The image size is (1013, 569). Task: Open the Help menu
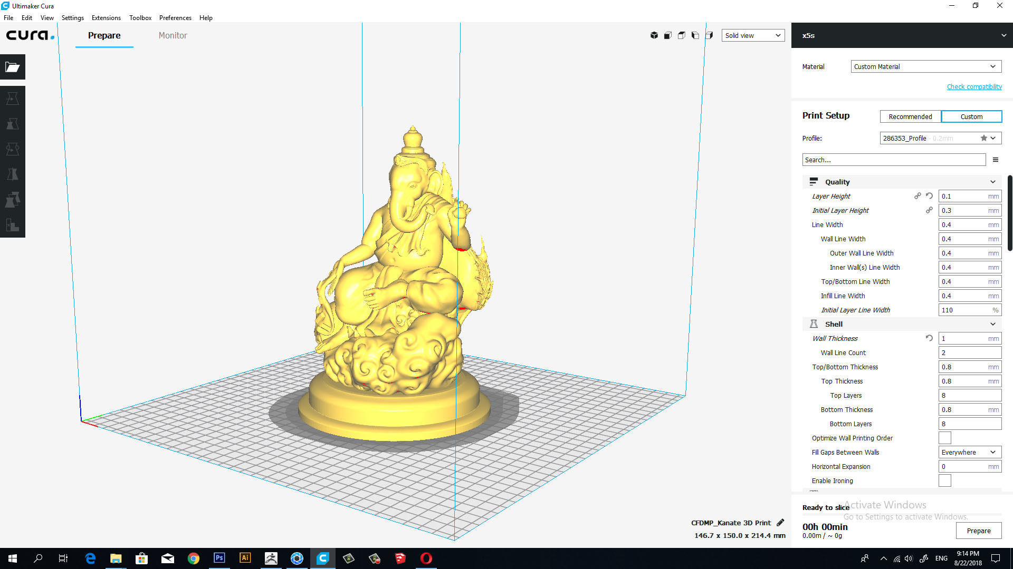tap(206, 17)
